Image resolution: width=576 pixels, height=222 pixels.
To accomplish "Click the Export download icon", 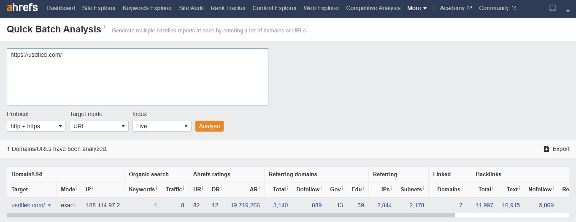I will click(546, 149).
